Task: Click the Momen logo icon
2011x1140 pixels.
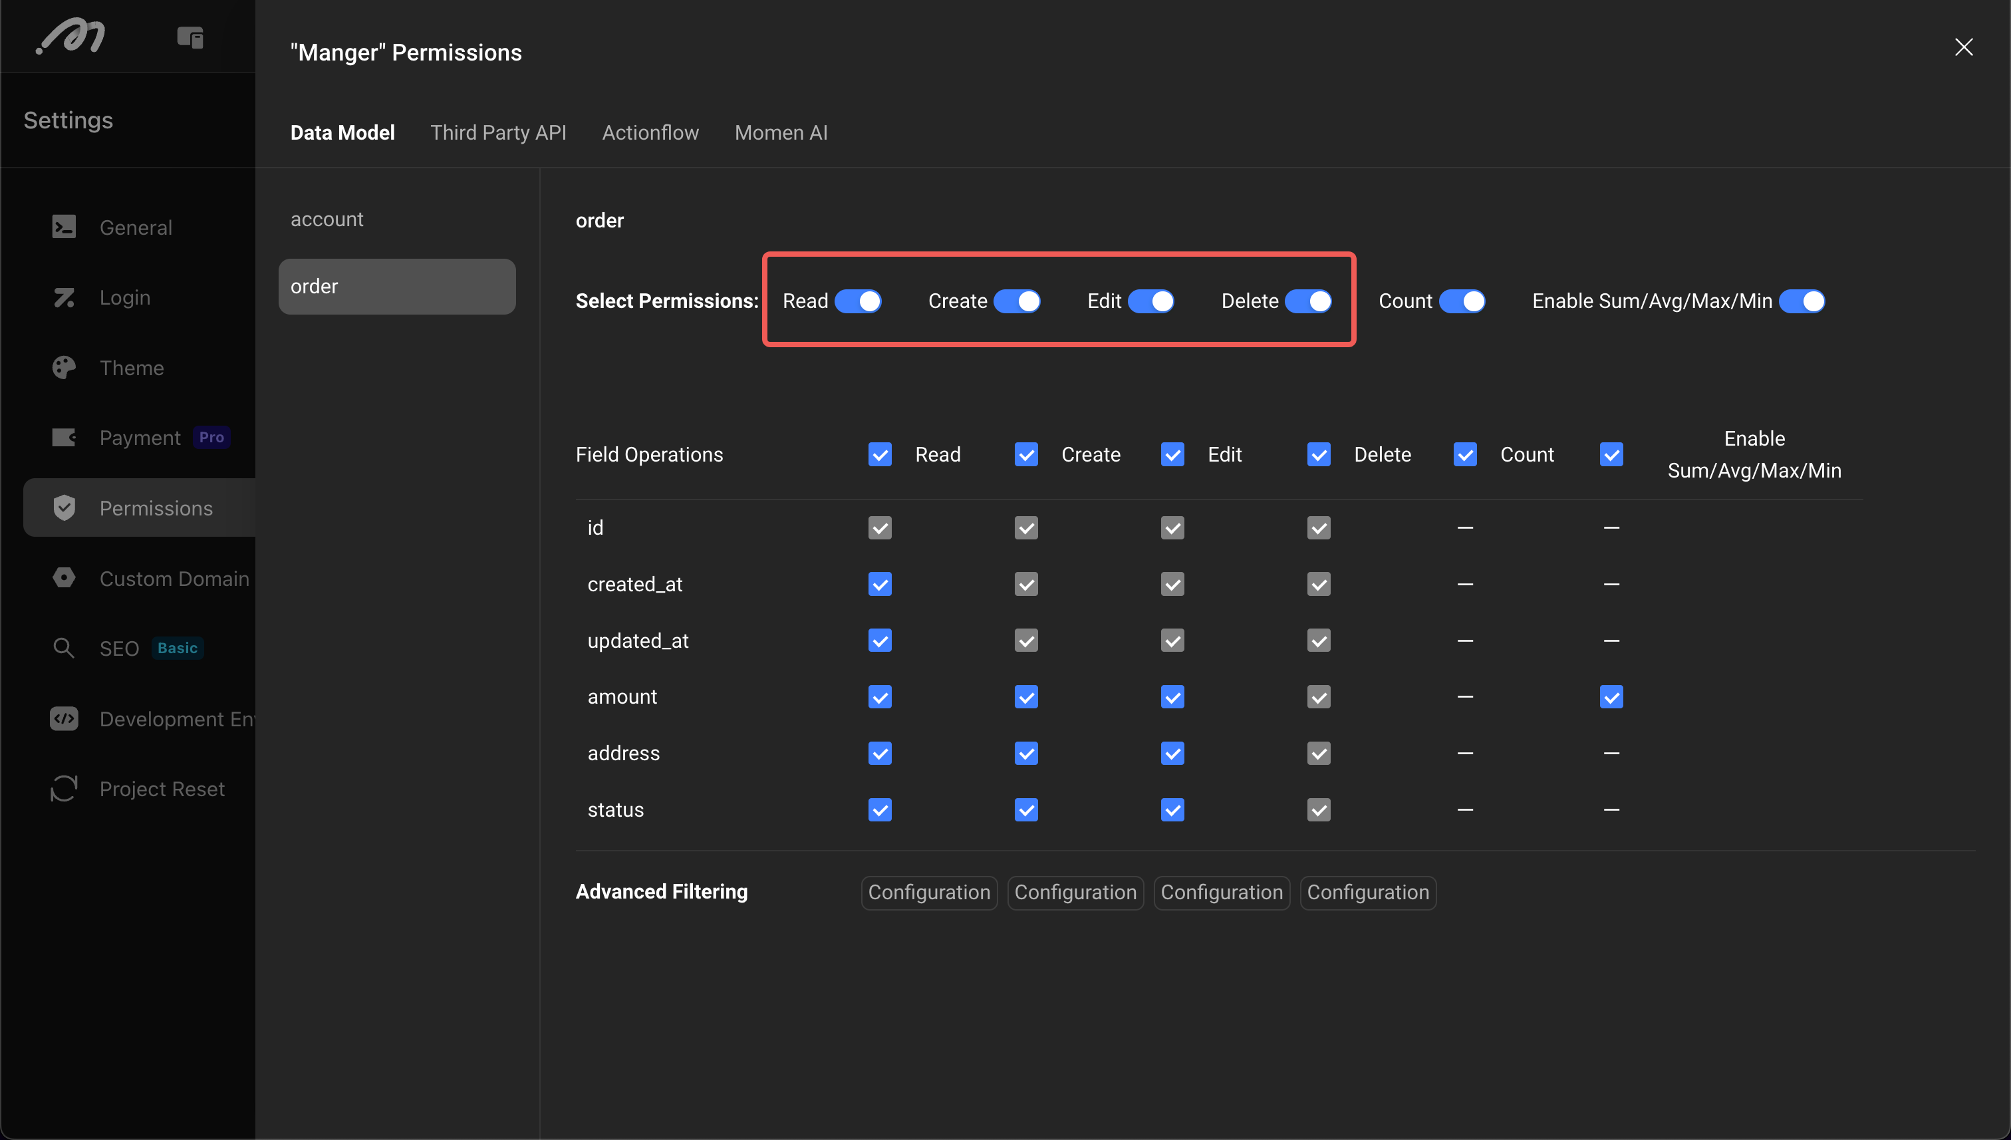Action: (70, 36)
